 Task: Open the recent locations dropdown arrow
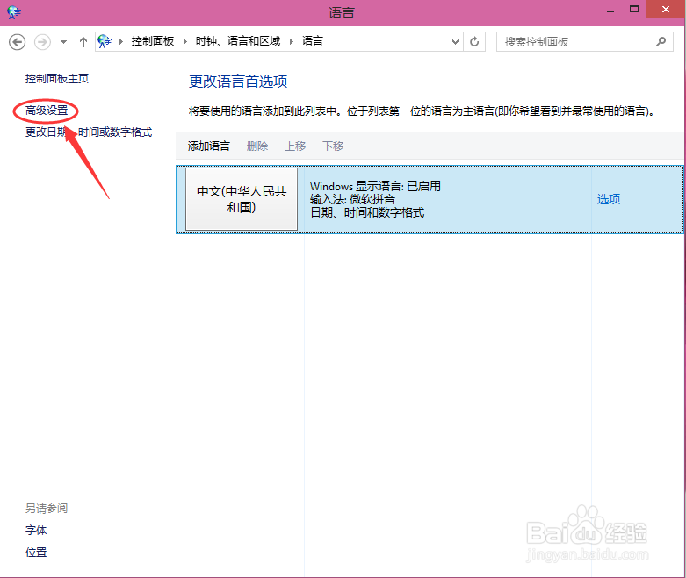(x=63, y=42)
